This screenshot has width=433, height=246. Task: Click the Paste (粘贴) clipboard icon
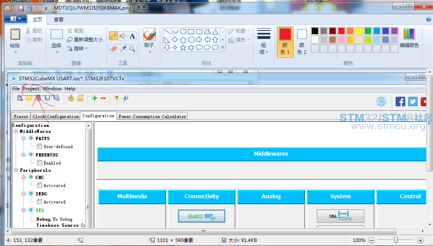pos(15,34)
